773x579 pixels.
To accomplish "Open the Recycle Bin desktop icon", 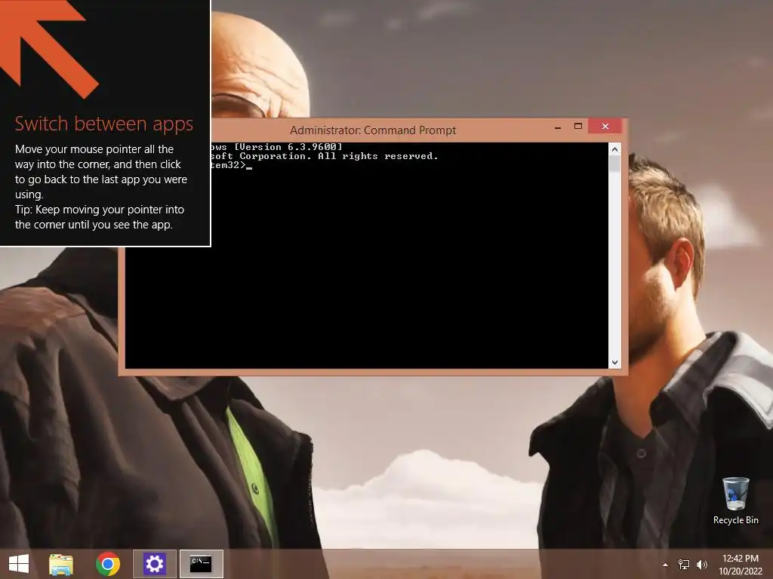I will [x=735, y=501].
